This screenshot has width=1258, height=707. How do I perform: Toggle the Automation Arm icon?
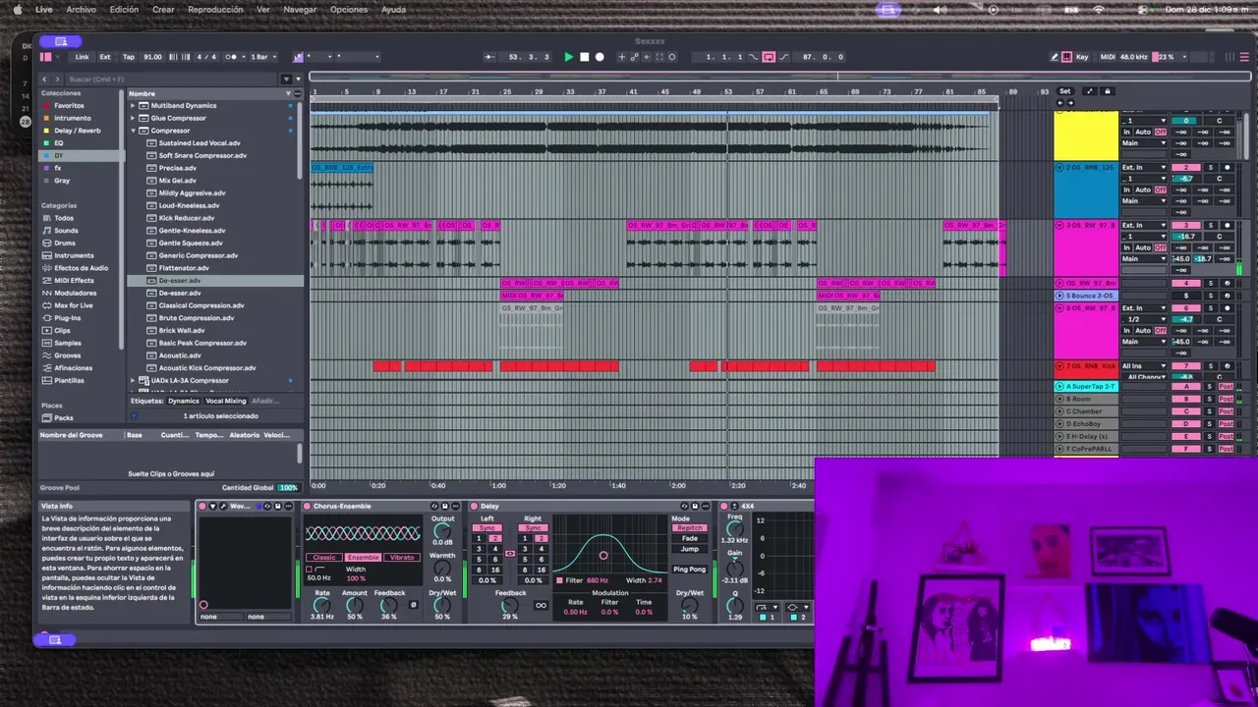[634, 57]
